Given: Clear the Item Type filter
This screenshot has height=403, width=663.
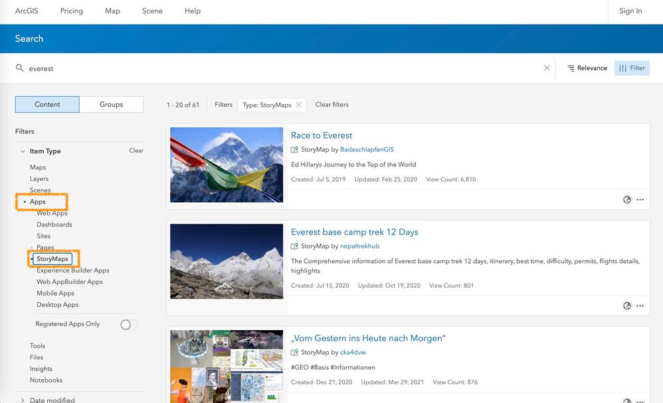Looking at the screenshot, I should 136,150.
